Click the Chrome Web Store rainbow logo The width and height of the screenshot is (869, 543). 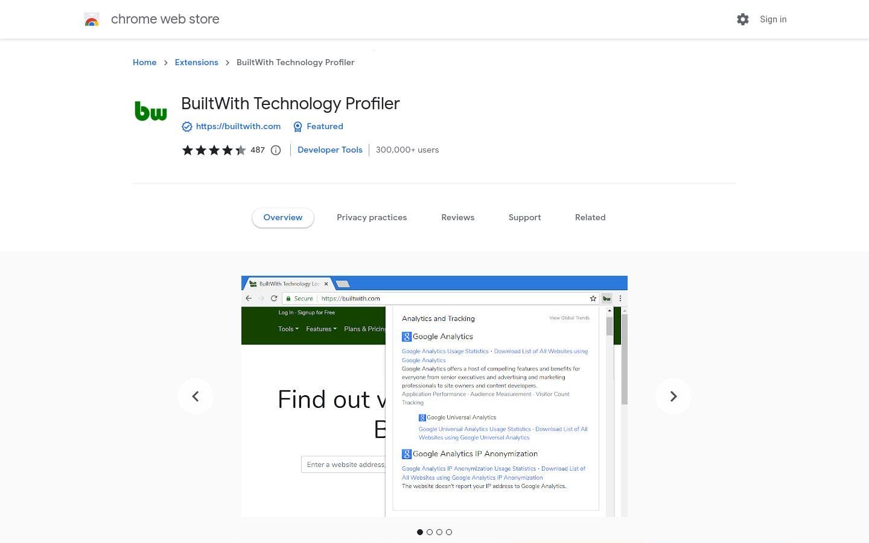pyautogui.click(x=92, y=19)
